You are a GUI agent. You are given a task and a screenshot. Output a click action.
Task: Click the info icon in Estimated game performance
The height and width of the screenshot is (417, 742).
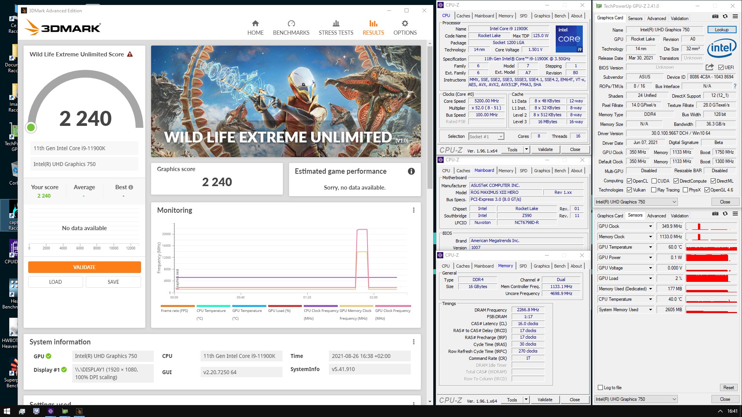click(x=411, y=171)
